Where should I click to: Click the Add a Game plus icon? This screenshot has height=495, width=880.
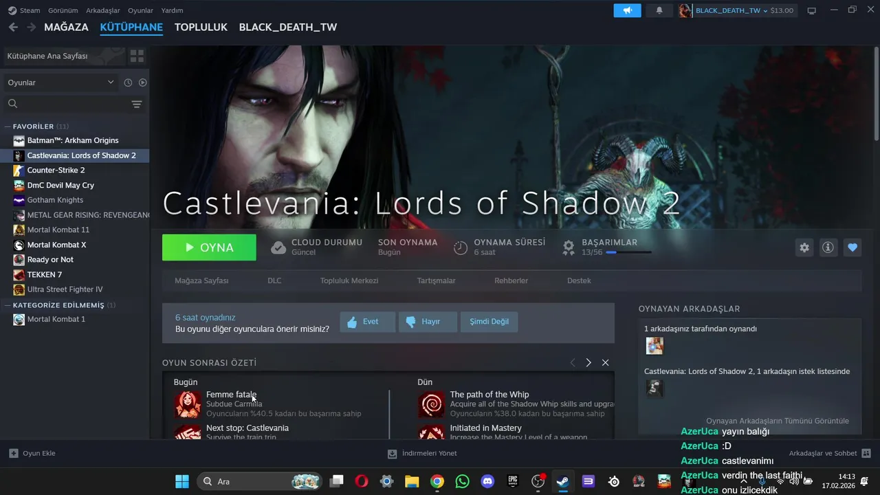point(13,453)
